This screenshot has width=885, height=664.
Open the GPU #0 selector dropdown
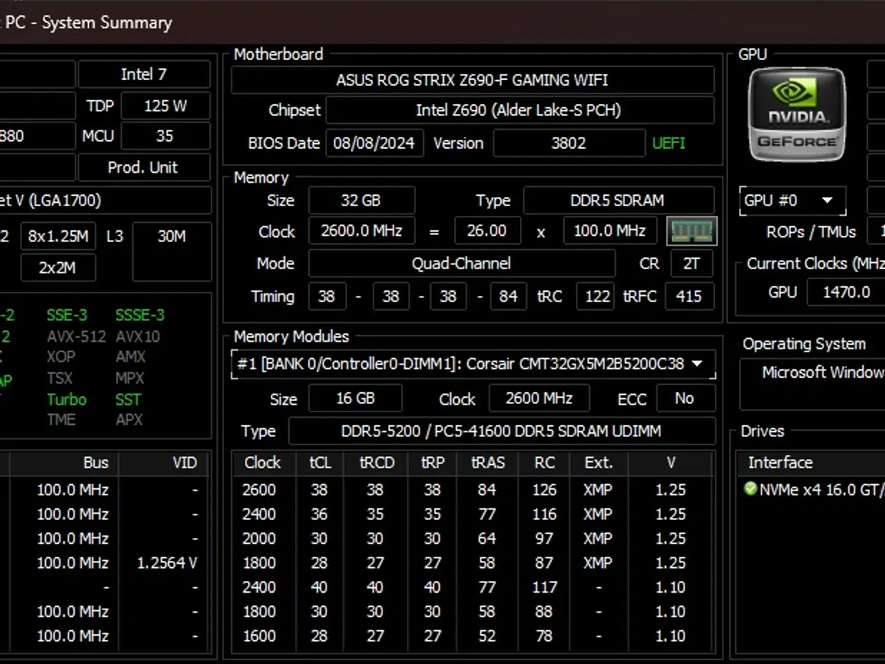792,201
